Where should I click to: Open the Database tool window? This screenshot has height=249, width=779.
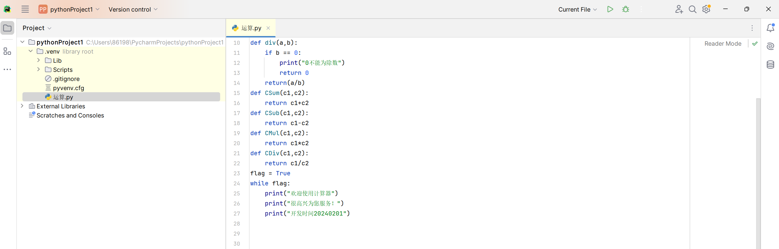[x=770, y=65]
